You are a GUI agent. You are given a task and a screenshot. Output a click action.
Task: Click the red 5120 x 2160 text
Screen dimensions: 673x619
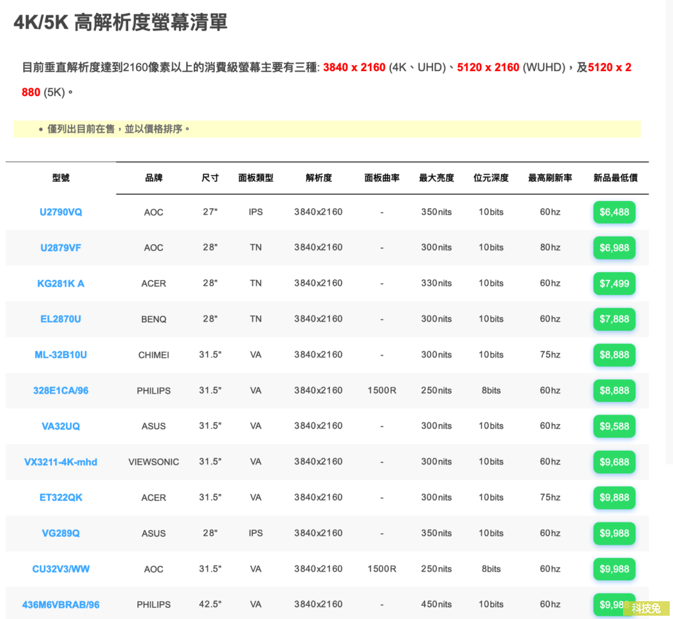(x=488, y=68)
